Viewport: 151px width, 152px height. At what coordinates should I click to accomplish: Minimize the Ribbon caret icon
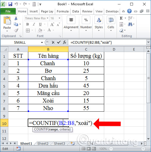[x=123, y=11]
